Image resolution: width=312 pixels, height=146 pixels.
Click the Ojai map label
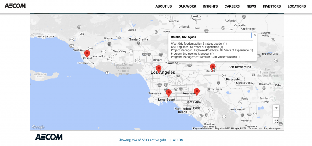tap(82, 34)
